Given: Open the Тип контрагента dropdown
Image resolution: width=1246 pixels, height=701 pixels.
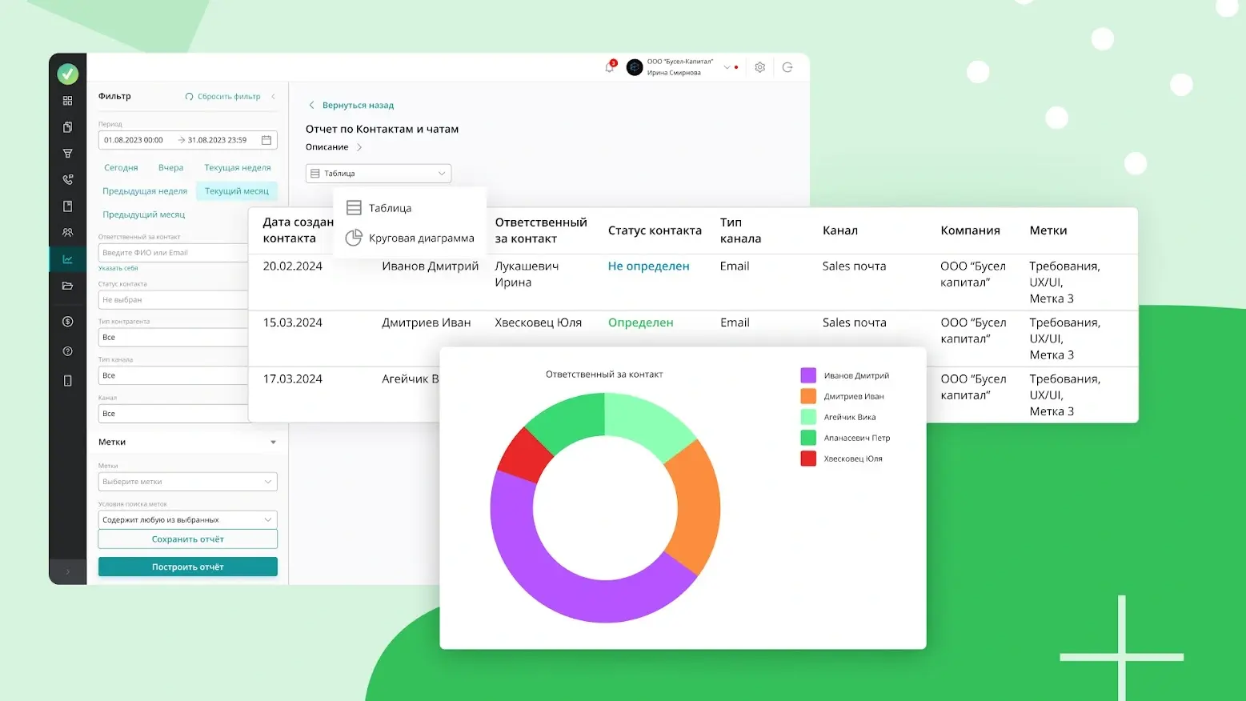Looking at the screenshot, I should (173, 338).
